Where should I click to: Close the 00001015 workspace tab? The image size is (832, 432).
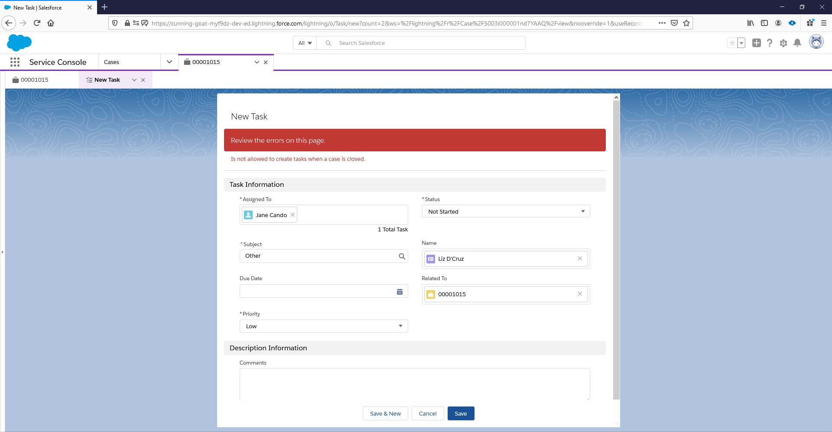266,62
